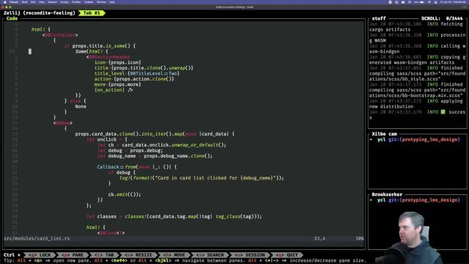Click the RESIZE mode in Zellij status bar

139,255
